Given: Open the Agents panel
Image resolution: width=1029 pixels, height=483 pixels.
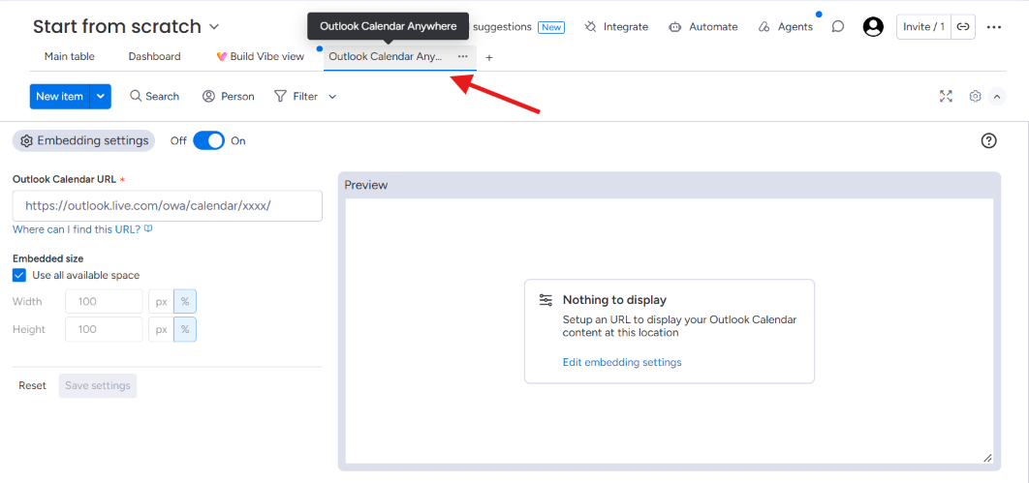Looking at the screenshot, I should 785,27.
